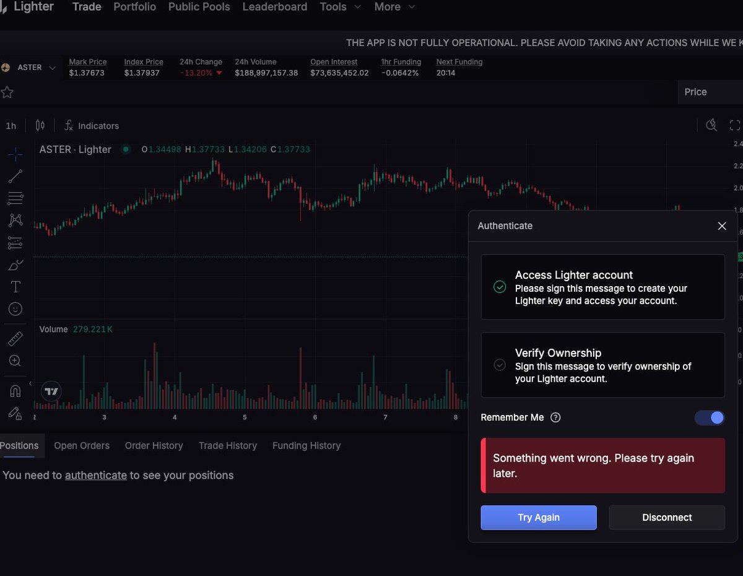The width and height of the screenshot is (743, 576).
Task: Open the Leaderboard page
Action: pos(275,7)
